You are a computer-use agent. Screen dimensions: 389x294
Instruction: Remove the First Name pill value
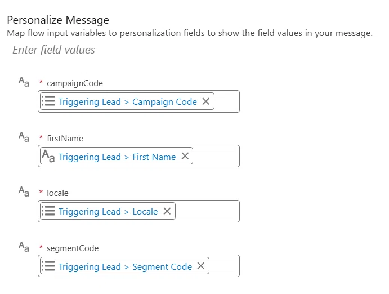tap(185, 156)
